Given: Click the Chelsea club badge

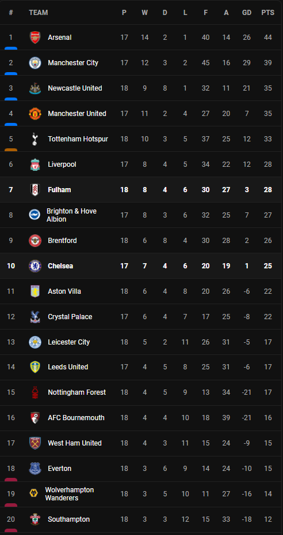Looking at the screenshot, I should pos(35,266).
